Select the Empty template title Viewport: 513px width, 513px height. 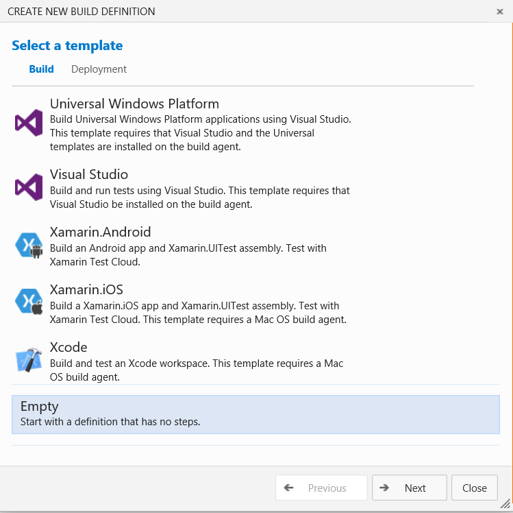[40, 407]
